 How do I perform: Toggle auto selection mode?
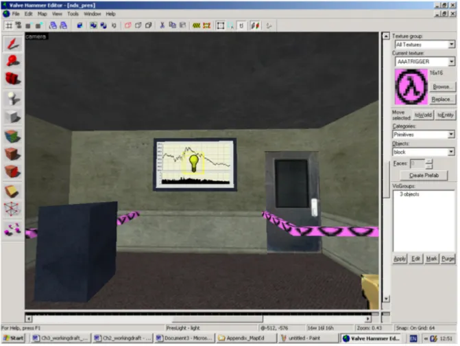pyautogui.click(x=231, y=26)
